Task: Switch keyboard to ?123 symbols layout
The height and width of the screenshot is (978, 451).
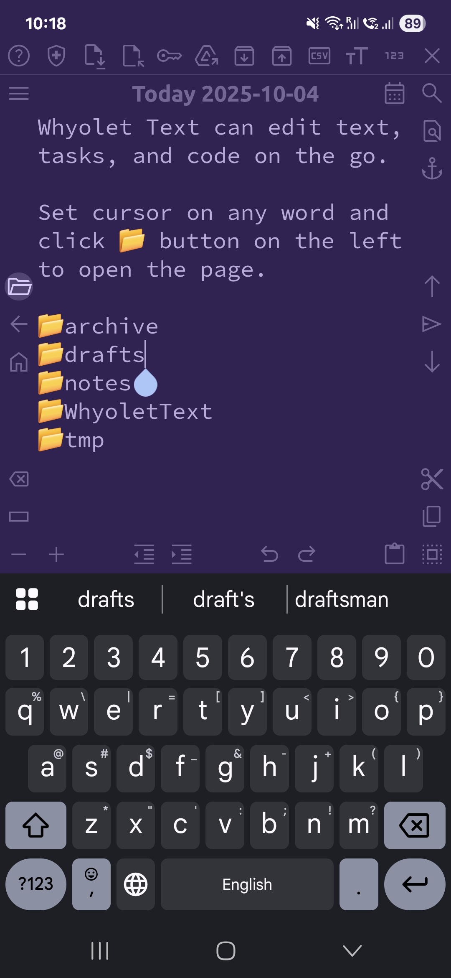Action: click(x=36, y=884)
